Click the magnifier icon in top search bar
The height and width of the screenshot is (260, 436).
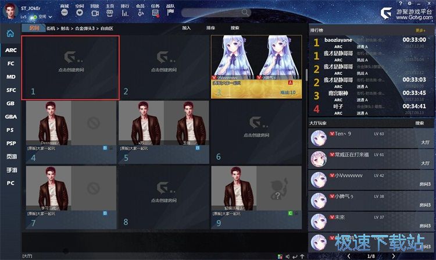pos(245,12)
